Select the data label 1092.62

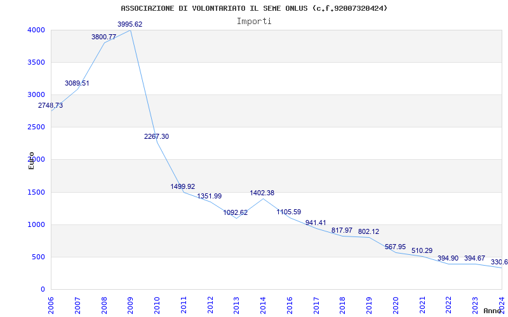[236, 212]
